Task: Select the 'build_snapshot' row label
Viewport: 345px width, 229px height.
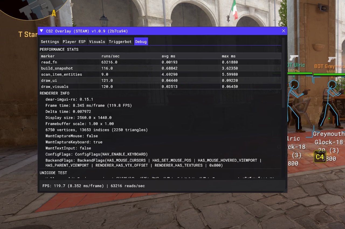Action: pos(57,68)
